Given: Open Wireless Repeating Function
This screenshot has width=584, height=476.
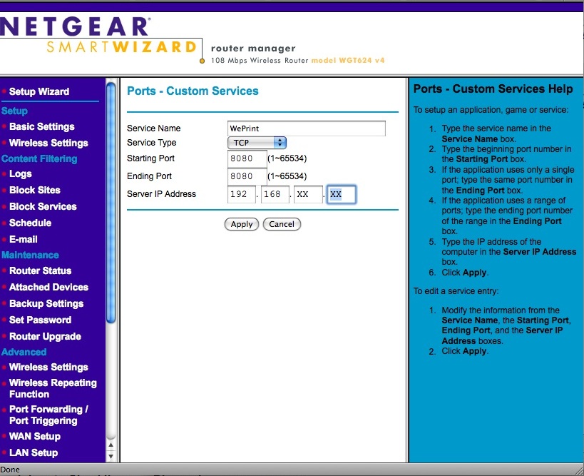Looking at the screenshot, I should (x=53, y=388).
